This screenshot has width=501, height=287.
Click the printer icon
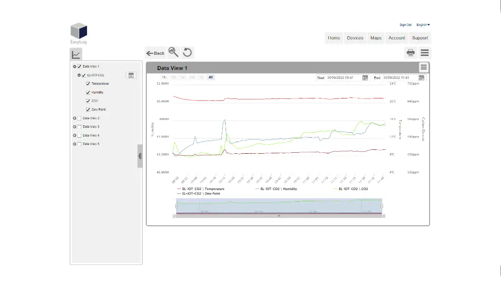pyautogui.click(x=410, y=52)
